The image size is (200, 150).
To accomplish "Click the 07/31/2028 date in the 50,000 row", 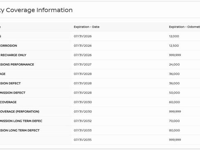I will pyautogui.click(x=83, y=93).
